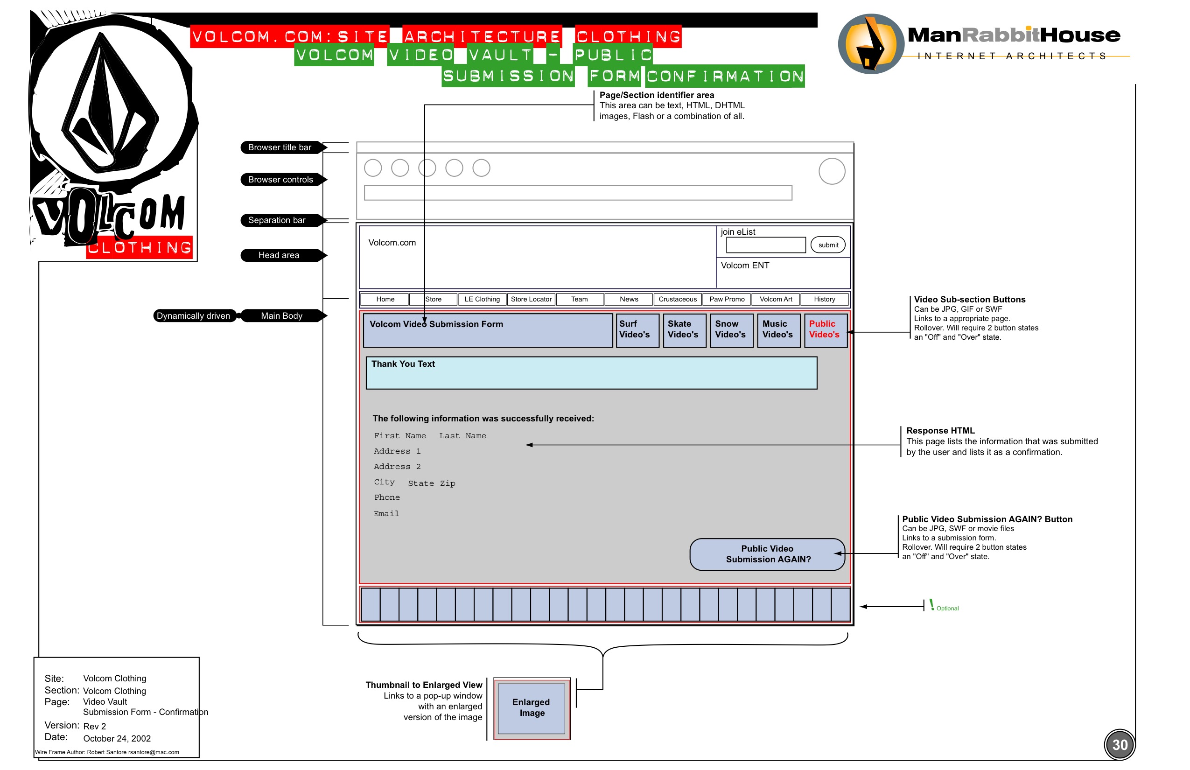Open the Store Locator navigation item
This screenshot has height=770, width=1190.
coord(531,299)
